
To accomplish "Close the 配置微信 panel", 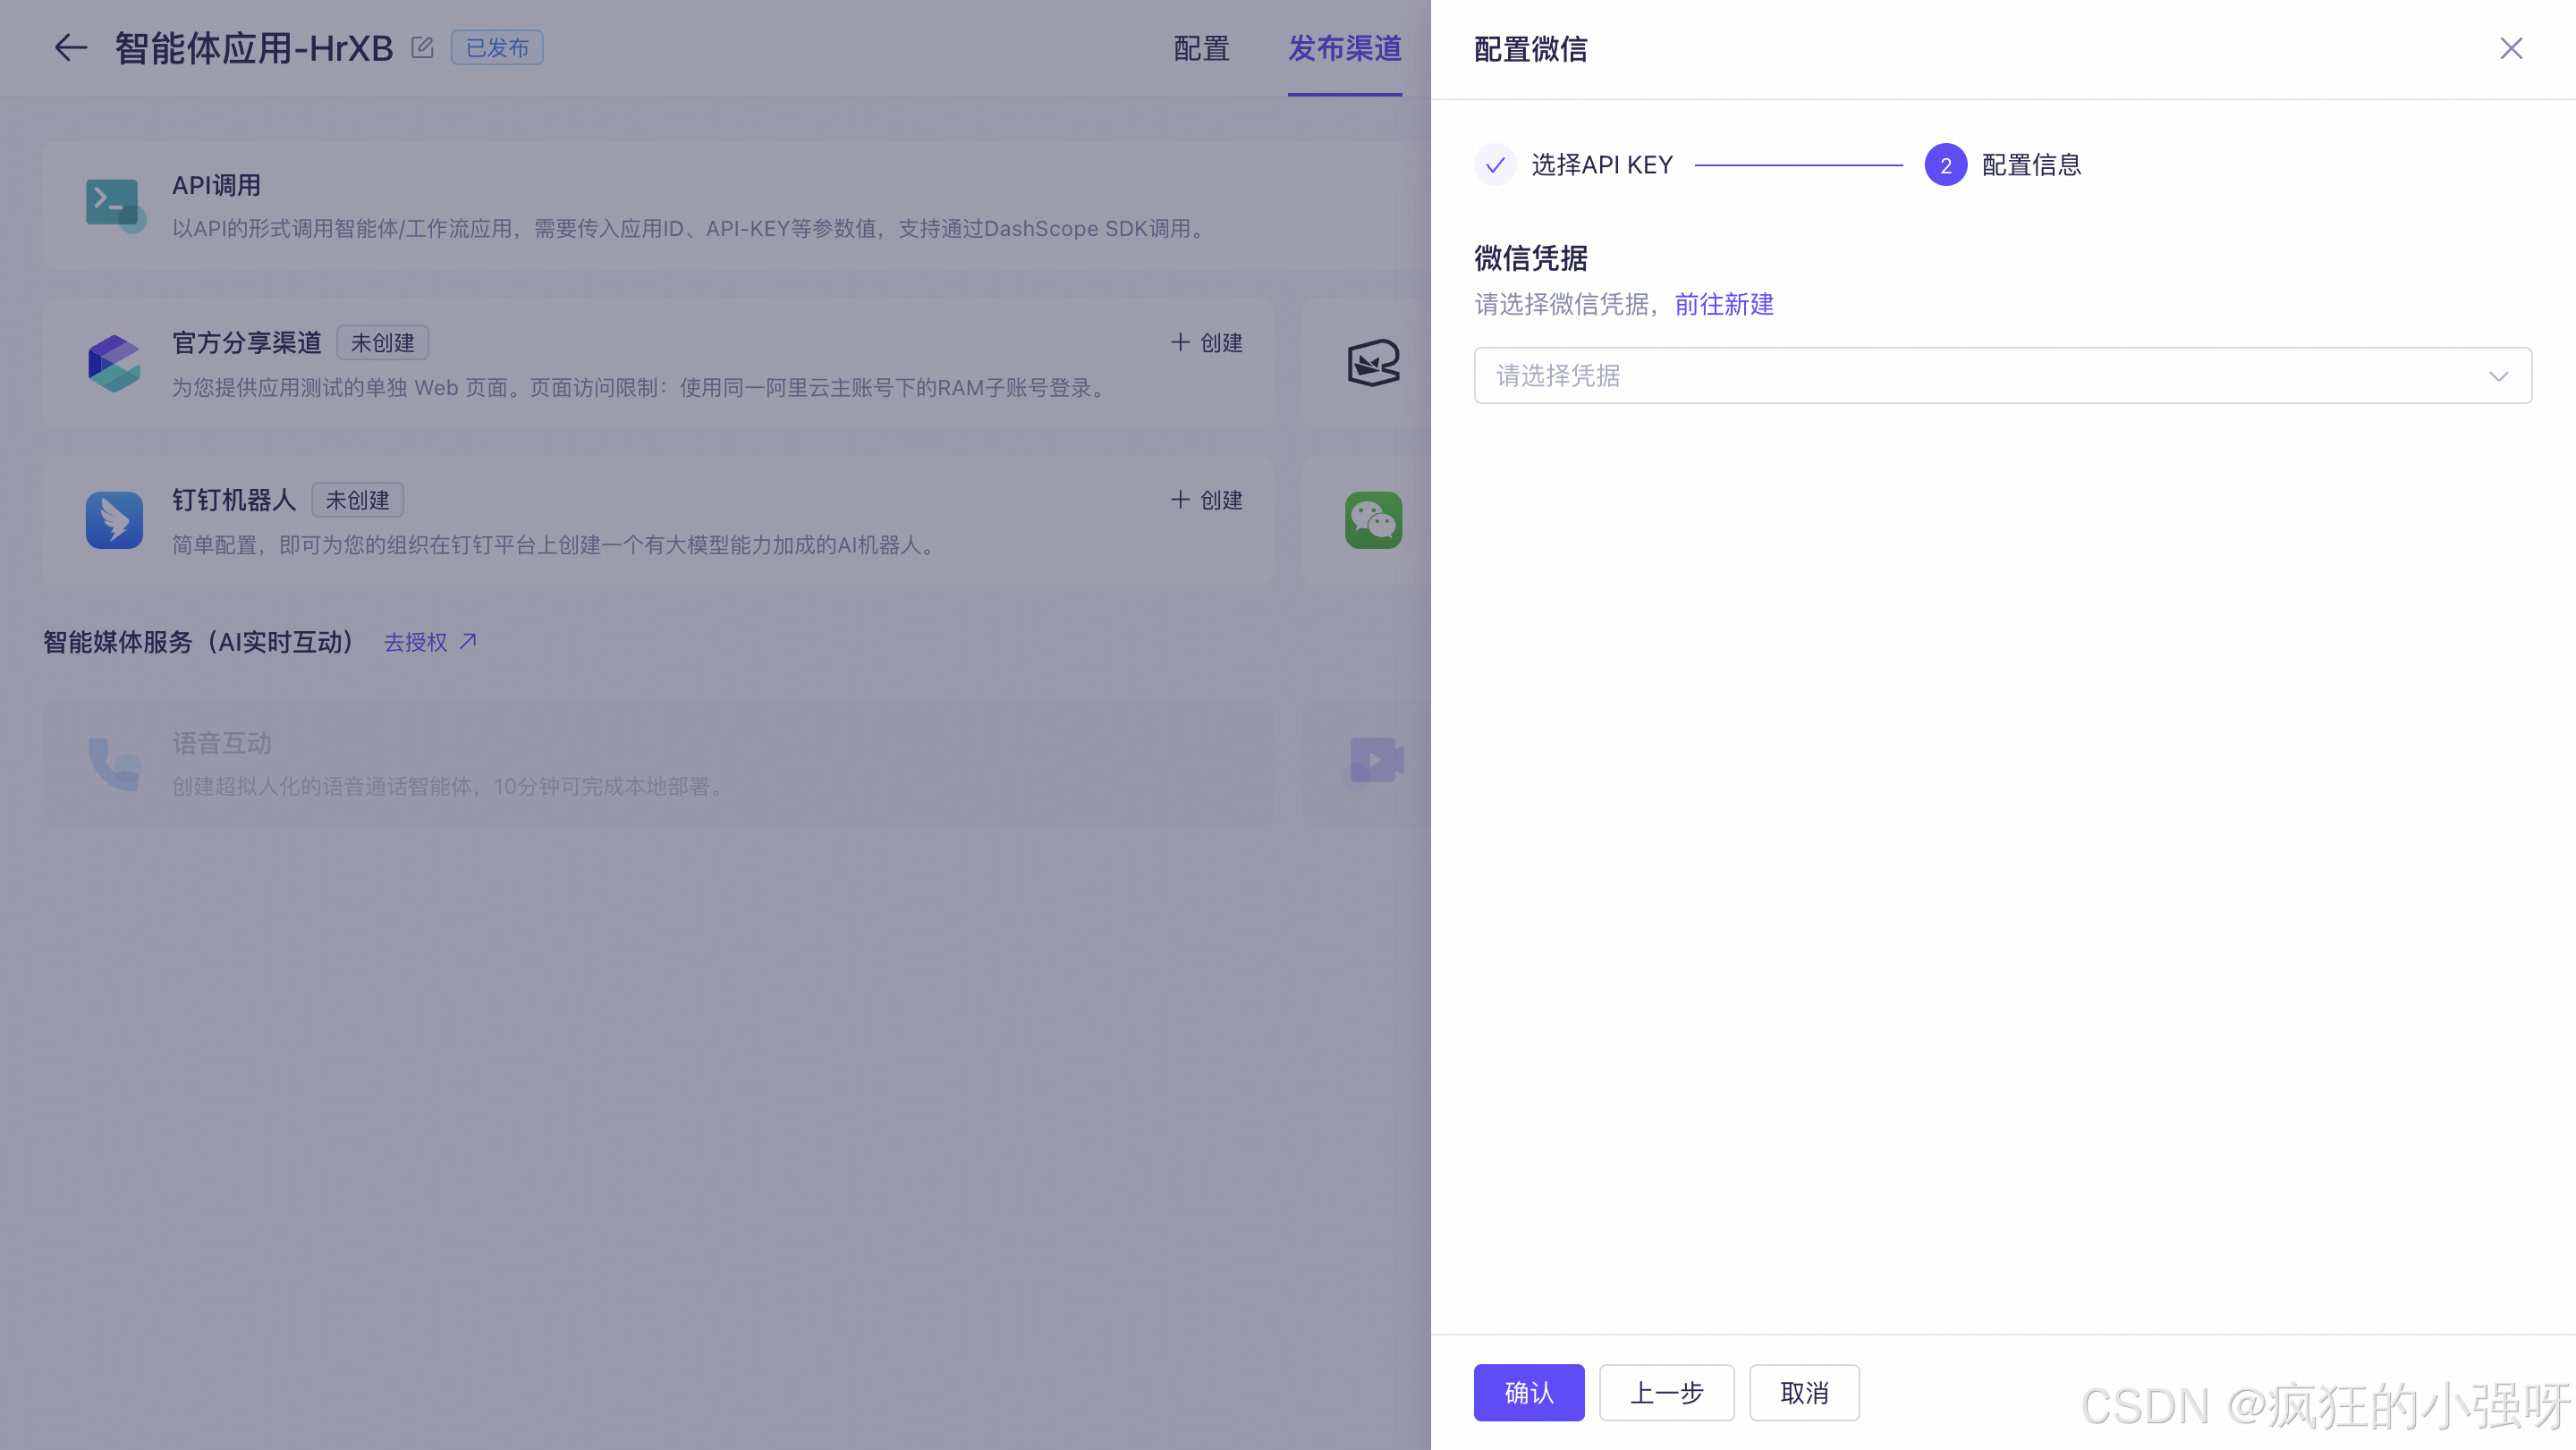I will coord(2510,48).
